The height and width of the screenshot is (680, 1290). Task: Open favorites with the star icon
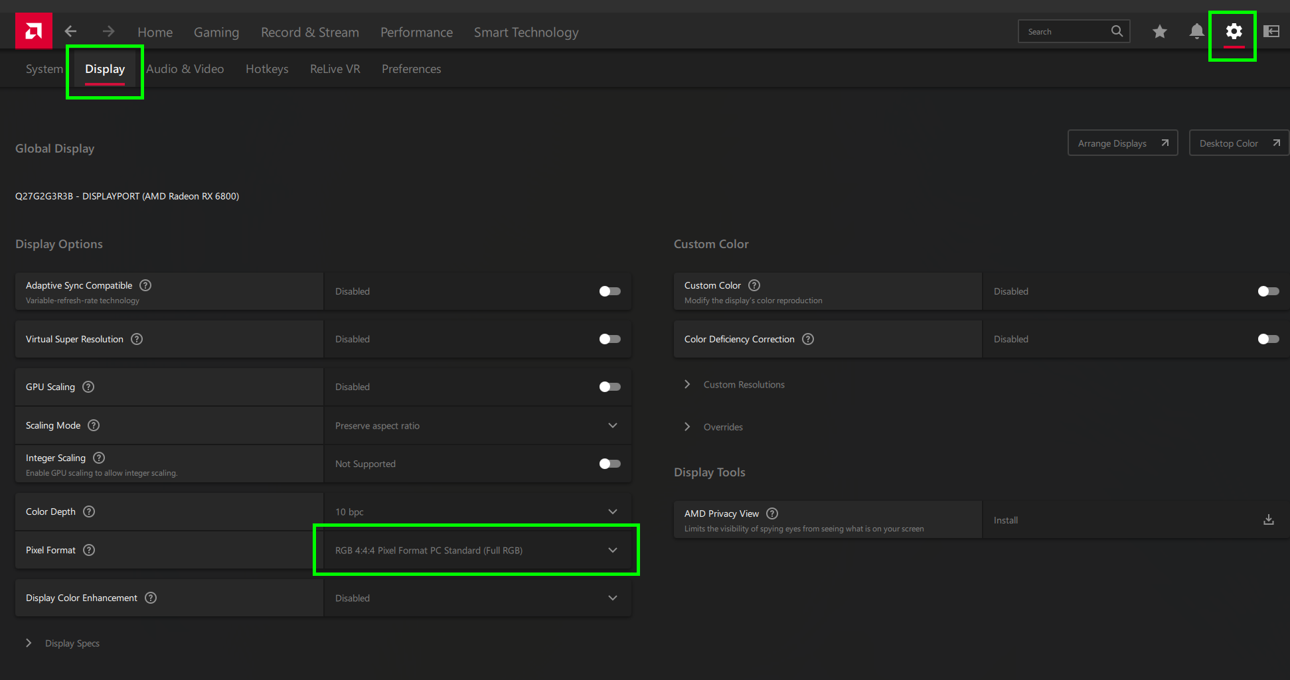[1159, 31]
